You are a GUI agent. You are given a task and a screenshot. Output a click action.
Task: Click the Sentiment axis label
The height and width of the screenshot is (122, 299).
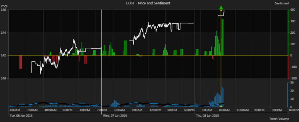282,3
